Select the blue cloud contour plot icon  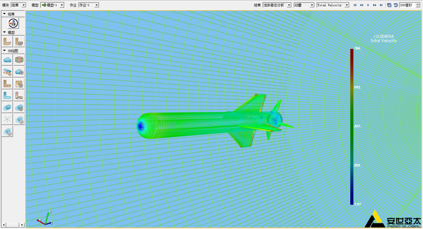(7, 60)
